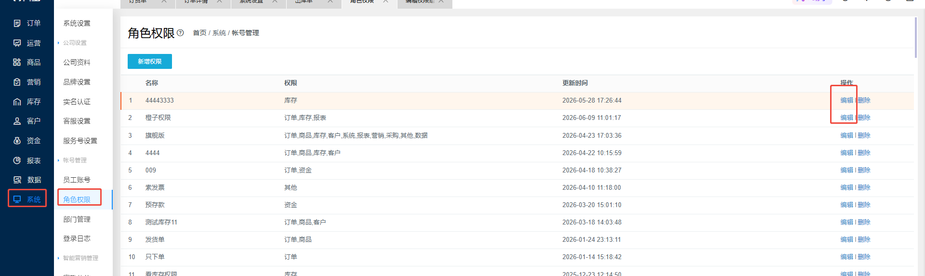Delete the 旗舰版 role
Image resolution: width=925 pixels, height=276 pixels.
click(864, 135)
